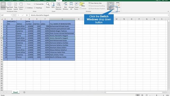Click the vertical scrollbar up arrow

coord(169,19)
